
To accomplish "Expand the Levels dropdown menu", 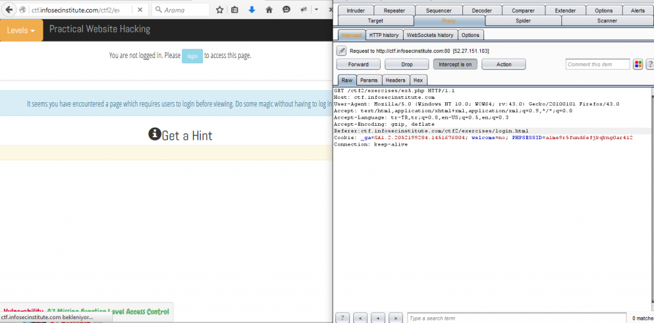I will click(x=22, y=31).
